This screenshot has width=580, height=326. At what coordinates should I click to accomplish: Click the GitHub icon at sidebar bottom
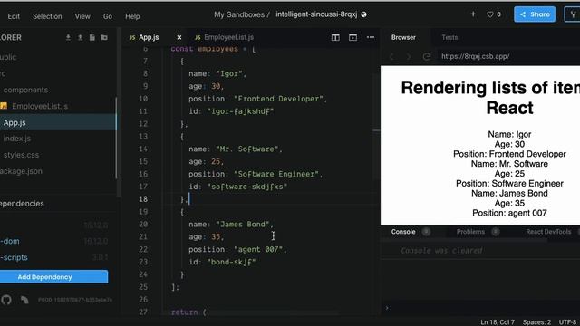click(x=6, y=300)
